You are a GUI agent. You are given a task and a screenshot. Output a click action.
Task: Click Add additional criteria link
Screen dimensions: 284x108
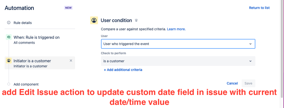coord(123,70)
